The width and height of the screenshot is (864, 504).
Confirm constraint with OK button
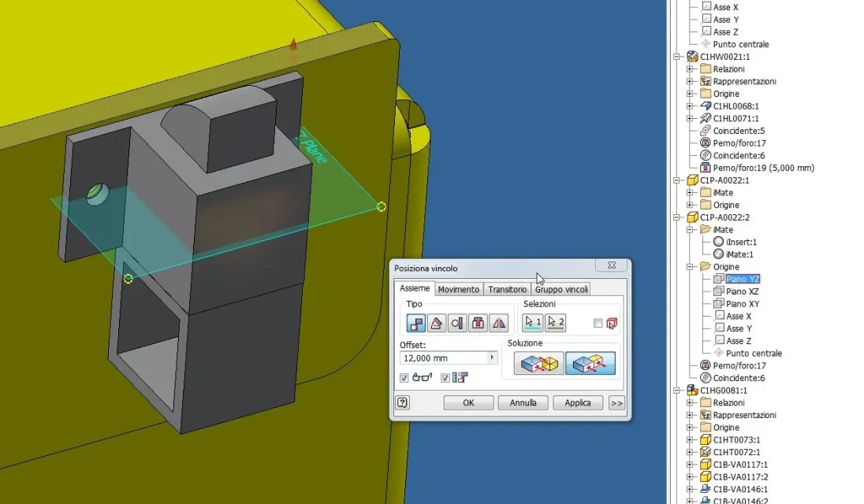468,402
